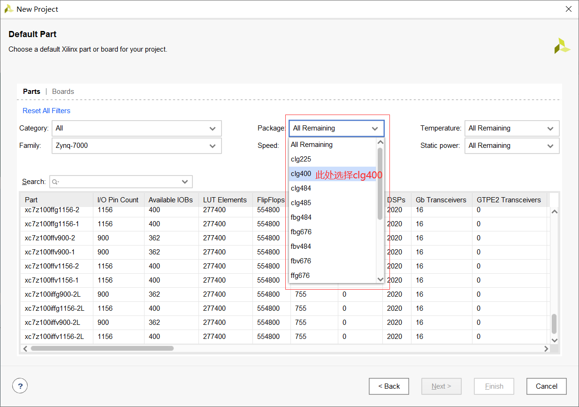Click the package list scrollbar thumb
This screenshot has height=407, width=579.
380,184
